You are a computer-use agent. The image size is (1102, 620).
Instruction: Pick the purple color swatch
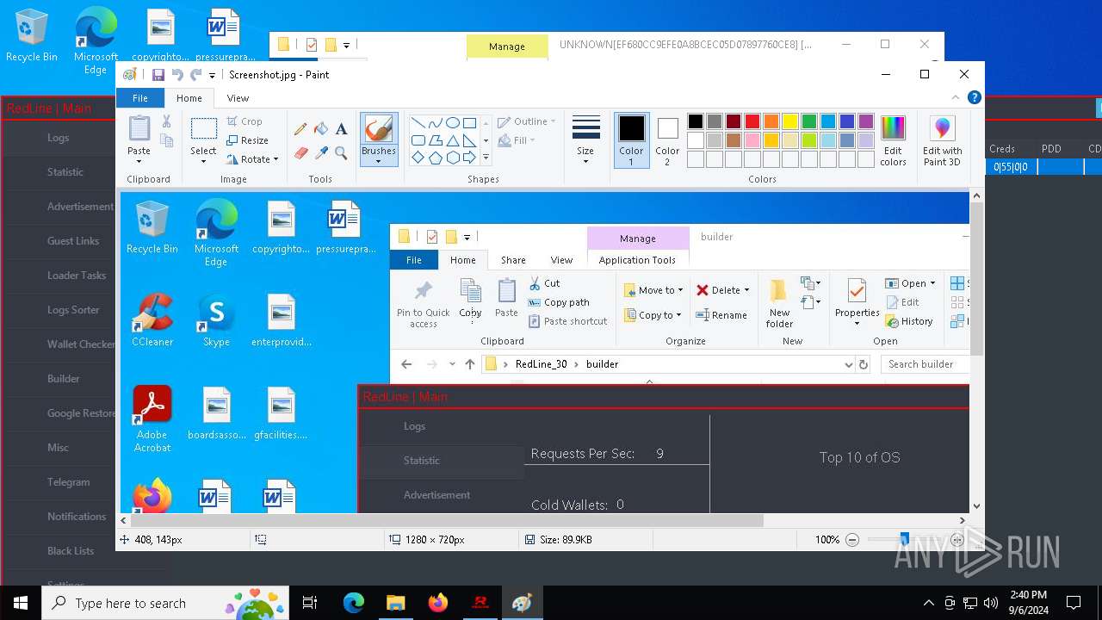[x=865, y=121]
